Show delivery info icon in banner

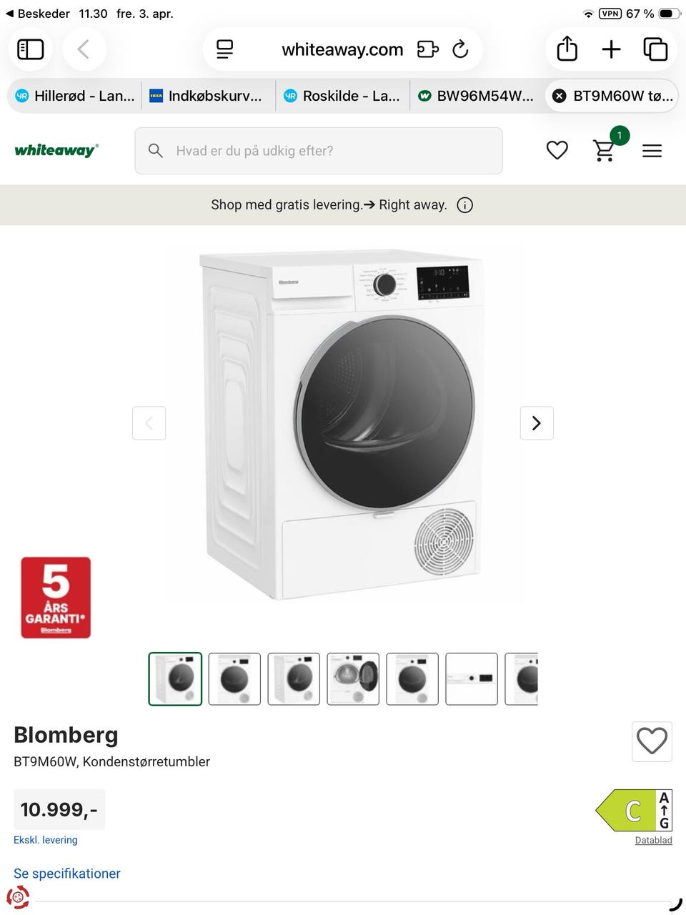[x=465, y=205]
